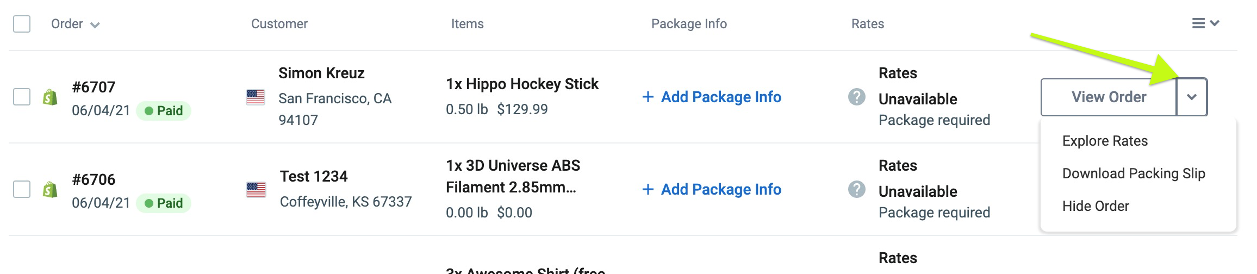This screenshot has height=274, width=1257.
Task: Click plus icon for #6707 package info
Action: click(648, 97)
